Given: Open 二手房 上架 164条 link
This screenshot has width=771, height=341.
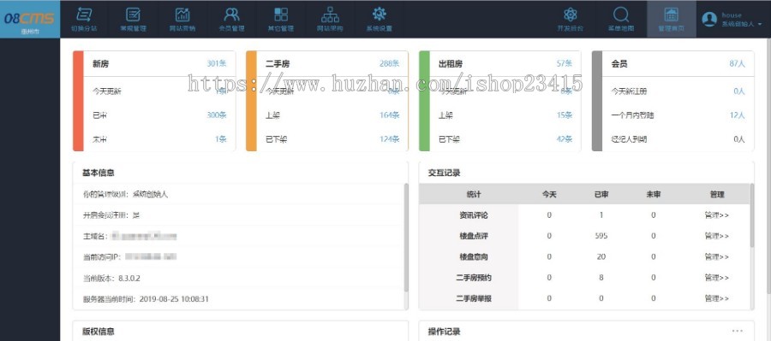Looking at the screenshot, I should click(390, 115).
